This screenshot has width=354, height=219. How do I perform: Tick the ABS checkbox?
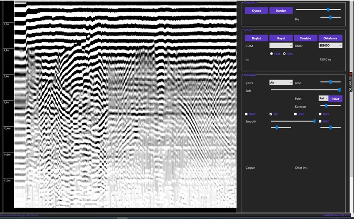click(295, 114)
